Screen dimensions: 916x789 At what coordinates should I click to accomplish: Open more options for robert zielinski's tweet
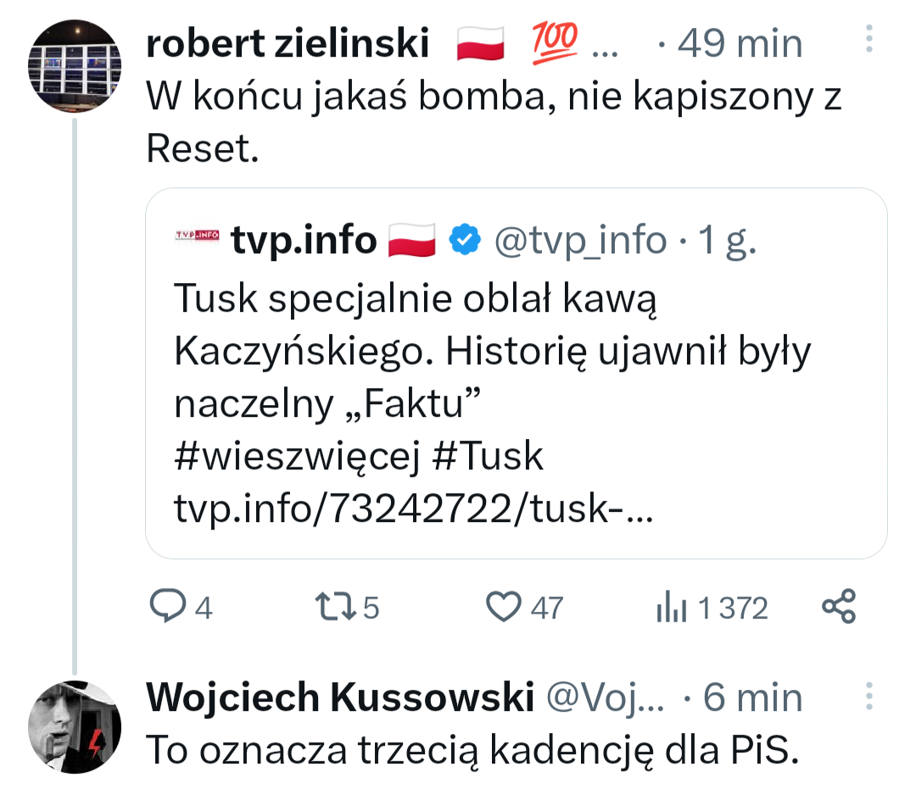tap(868, 39)
